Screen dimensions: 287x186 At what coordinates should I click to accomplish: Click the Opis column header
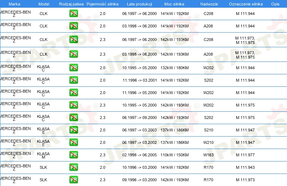click(275, 4)
